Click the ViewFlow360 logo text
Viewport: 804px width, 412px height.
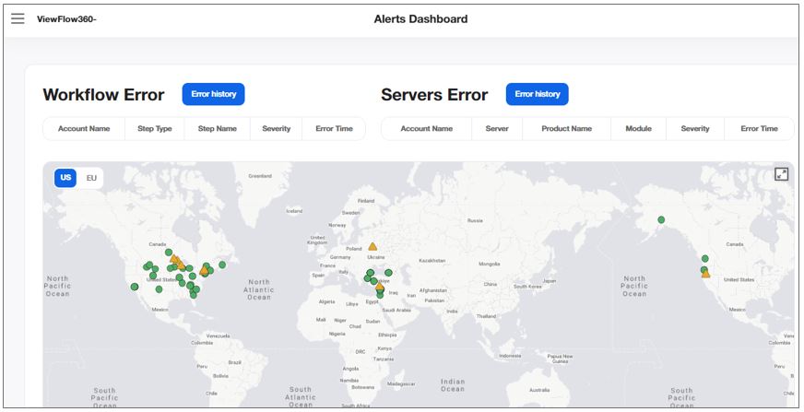(66, 19)
